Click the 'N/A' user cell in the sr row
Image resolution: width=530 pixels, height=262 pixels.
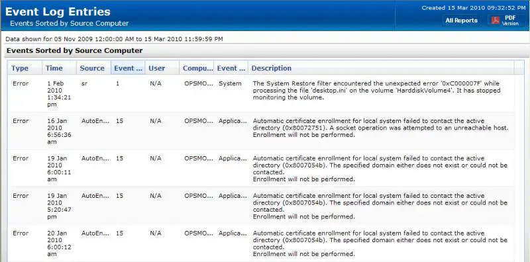(x=156, y=83)
